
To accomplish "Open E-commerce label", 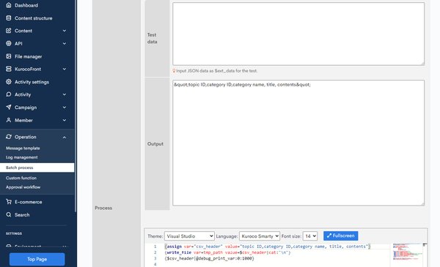I will pyautogui.click(x=29, y=202).
